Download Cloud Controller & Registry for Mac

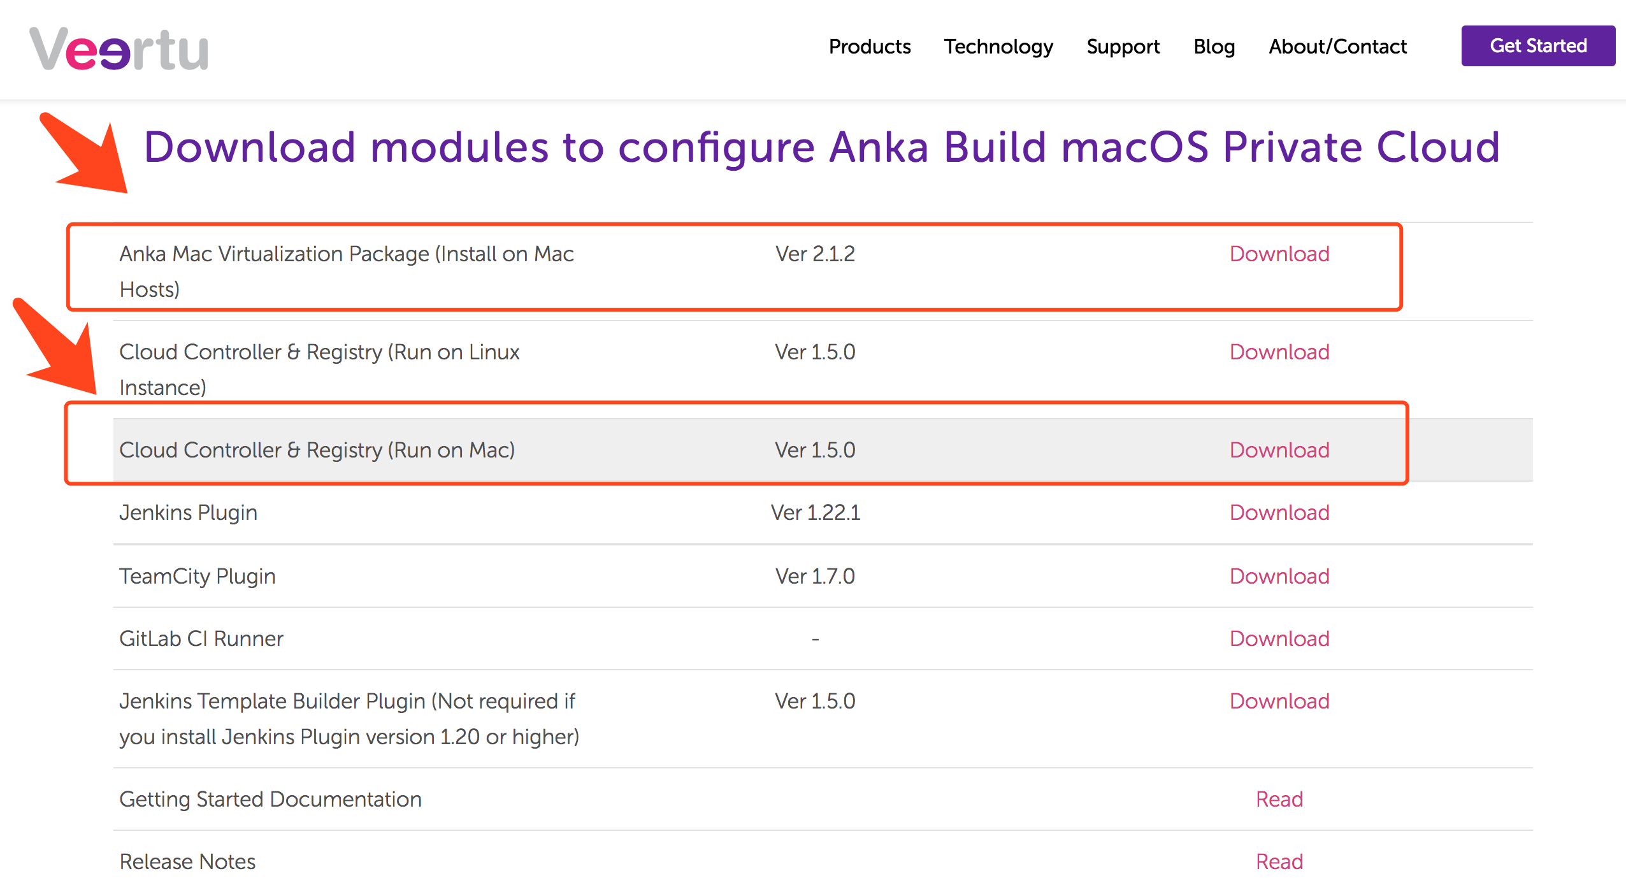click(1279, 450)
